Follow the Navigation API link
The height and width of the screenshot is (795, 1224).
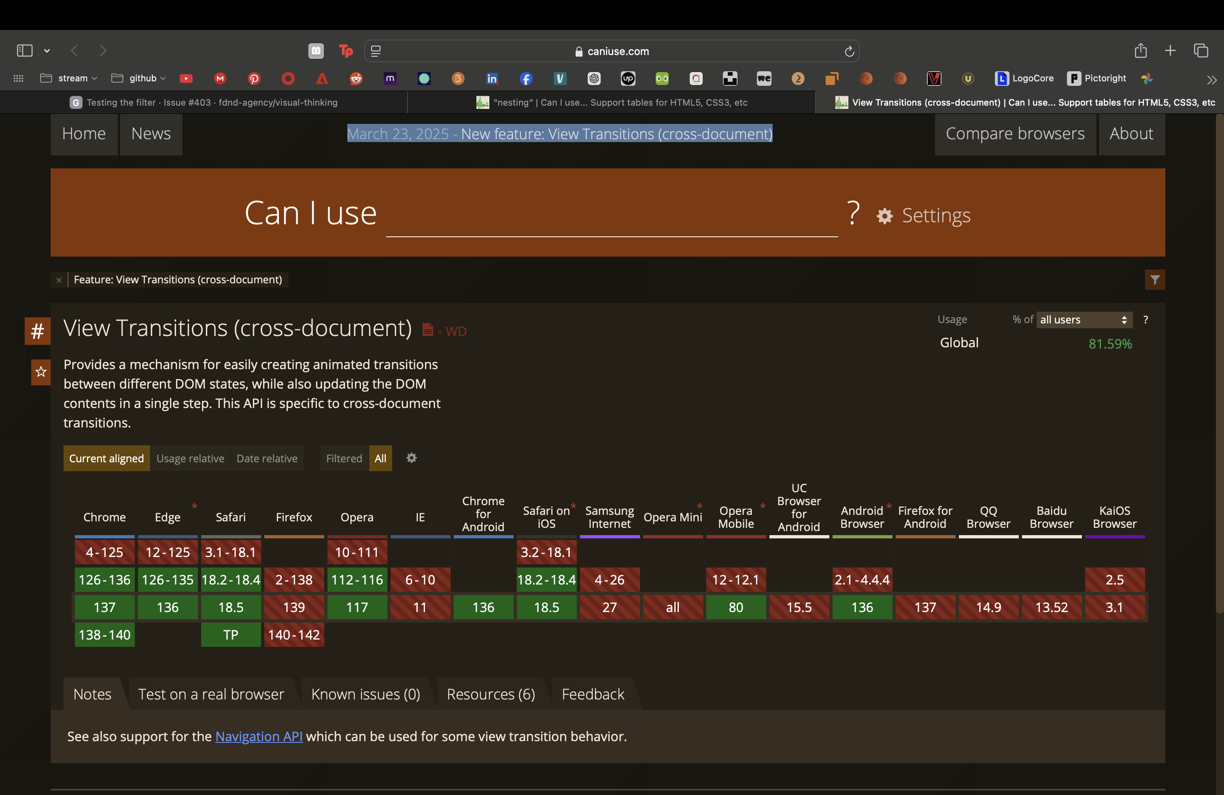coord(259,736)
